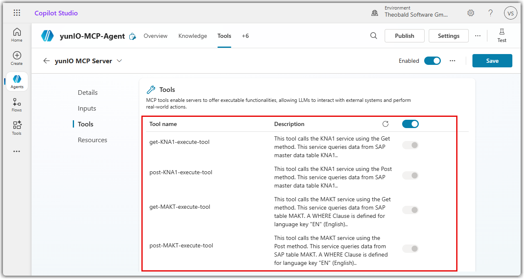Open Tools in the left sidebar

tap(17, 128)
